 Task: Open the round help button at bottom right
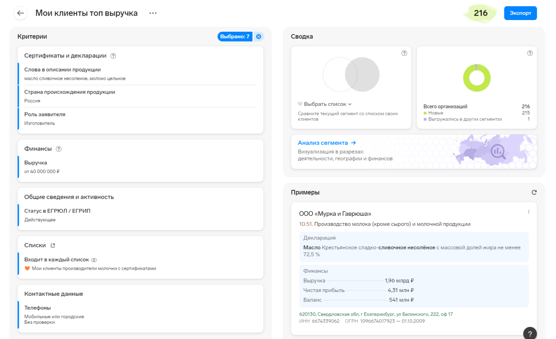pos(530,334)
